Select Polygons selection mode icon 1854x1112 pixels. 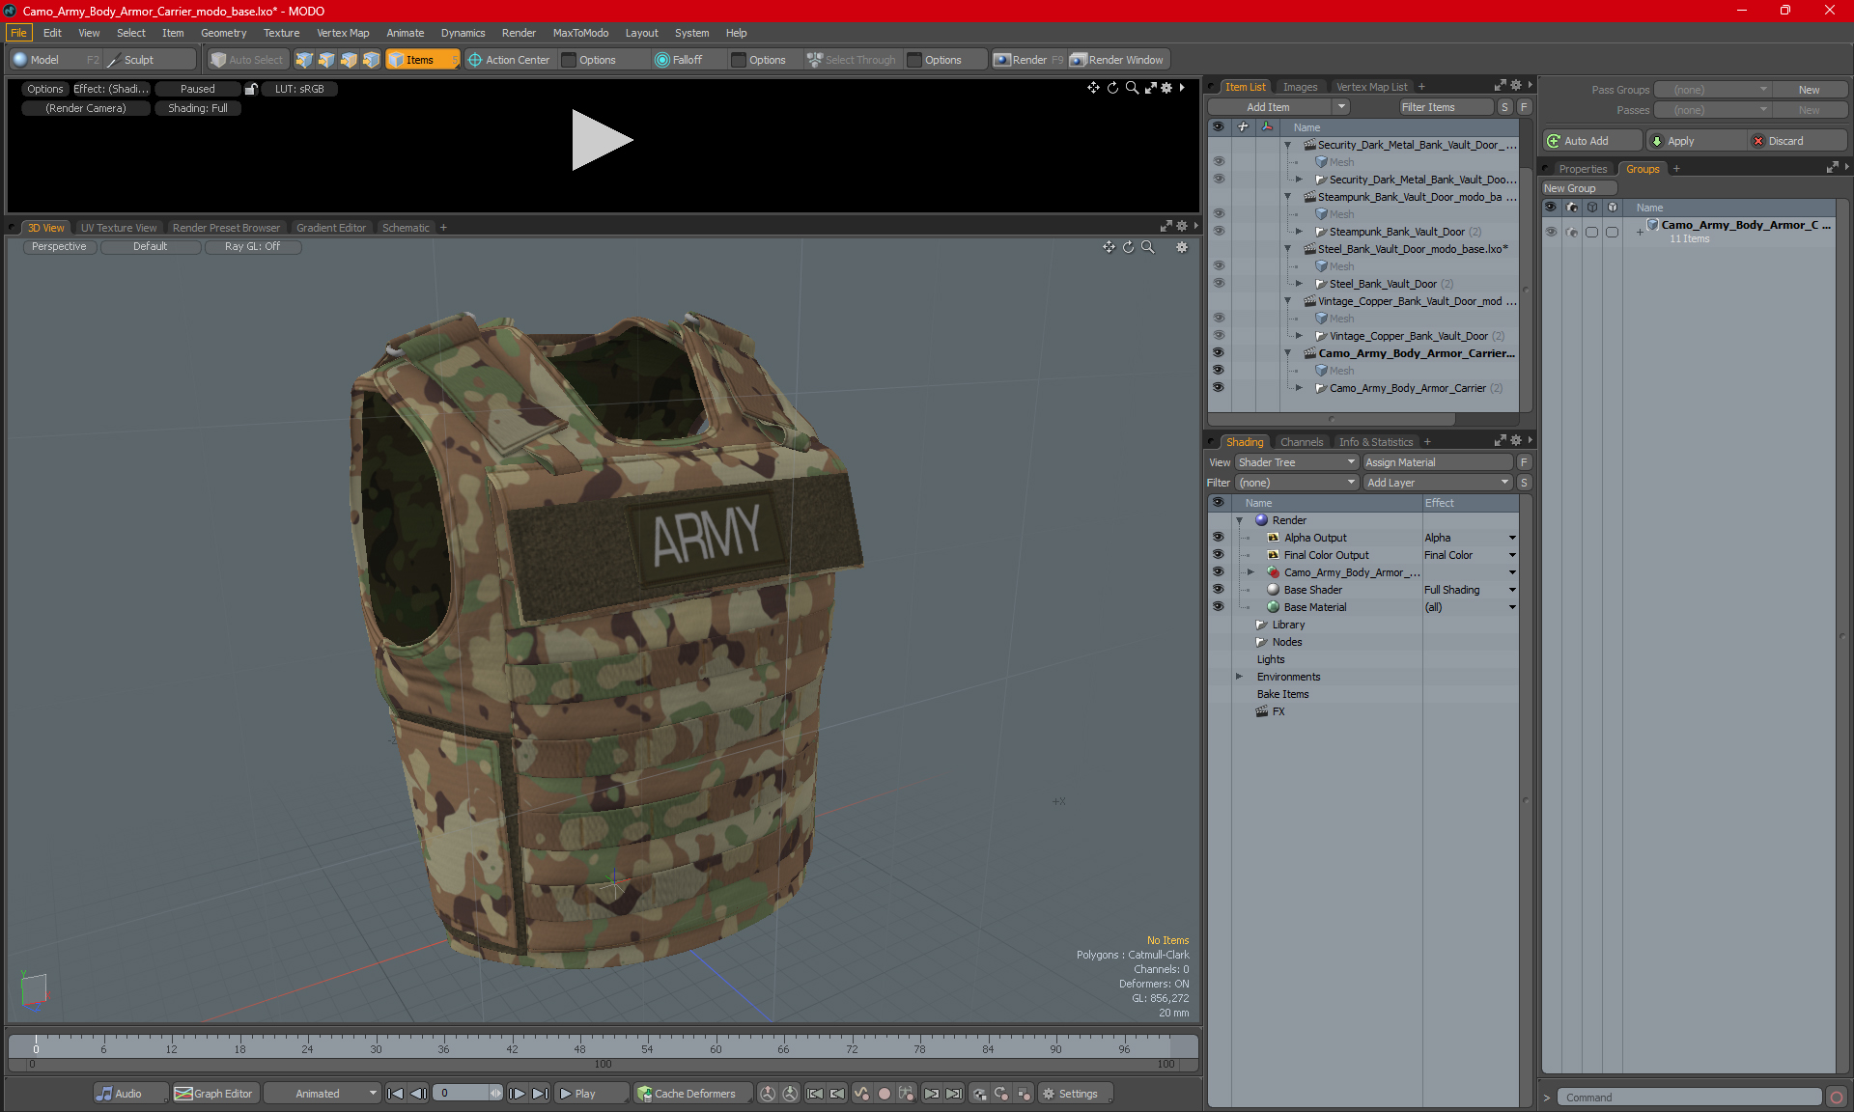349,60
